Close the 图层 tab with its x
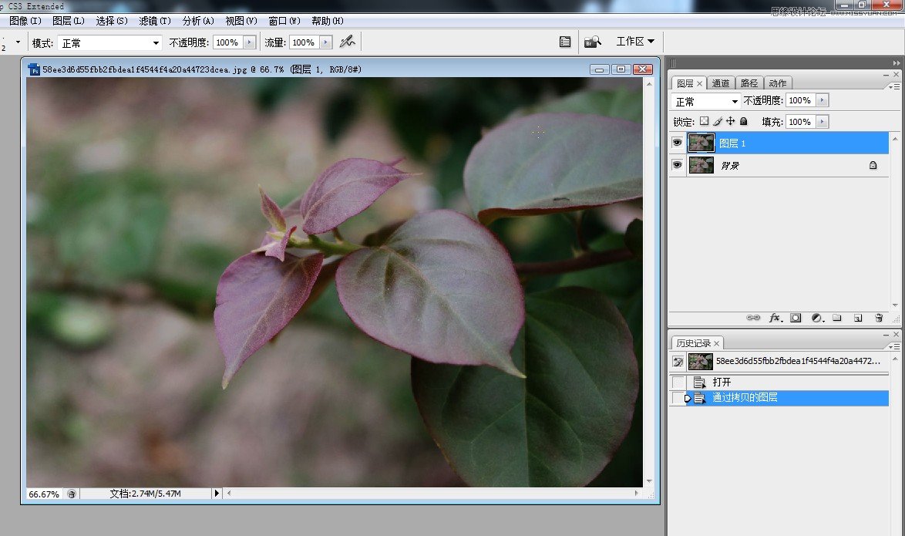 pos(699,84)
